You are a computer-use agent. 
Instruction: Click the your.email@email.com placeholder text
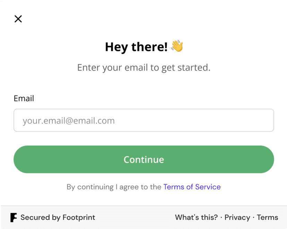click(69, 121)
